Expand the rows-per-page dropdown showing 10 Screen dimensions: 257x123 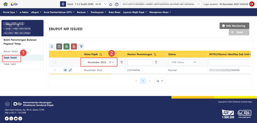pos(160,81)
